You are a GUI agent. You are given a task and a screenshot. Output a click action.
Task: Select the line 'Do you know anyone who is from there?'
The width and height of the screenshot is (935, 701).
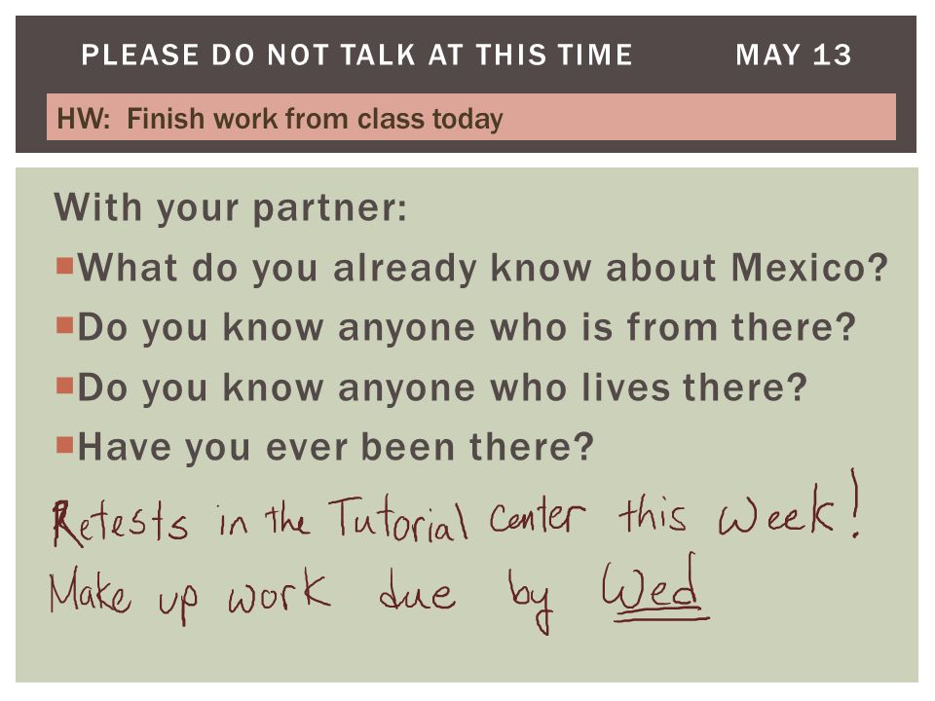coord(467,328)
